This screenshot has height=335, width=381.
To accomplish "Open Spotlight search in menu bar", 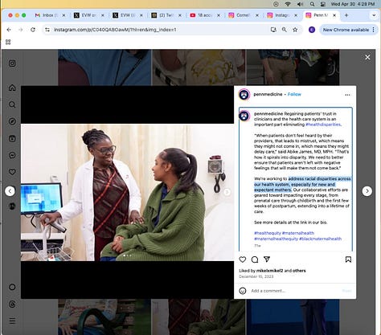I will click(x=312, y=4).
